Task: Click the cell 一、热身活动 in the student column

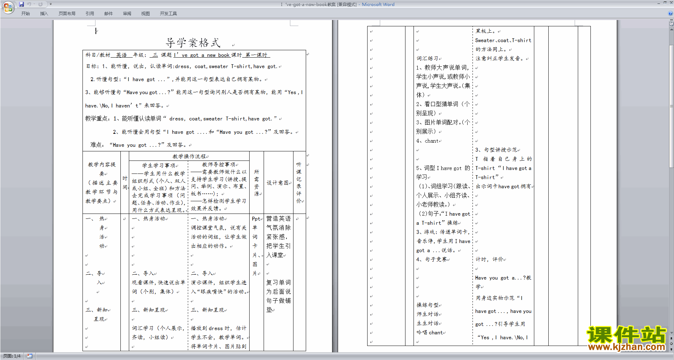Action: [x=149, y=218]
